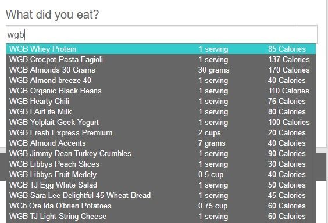Select WGB Fresh Express Premium
Screen dimensions: 328x223
tap(161, 132)
